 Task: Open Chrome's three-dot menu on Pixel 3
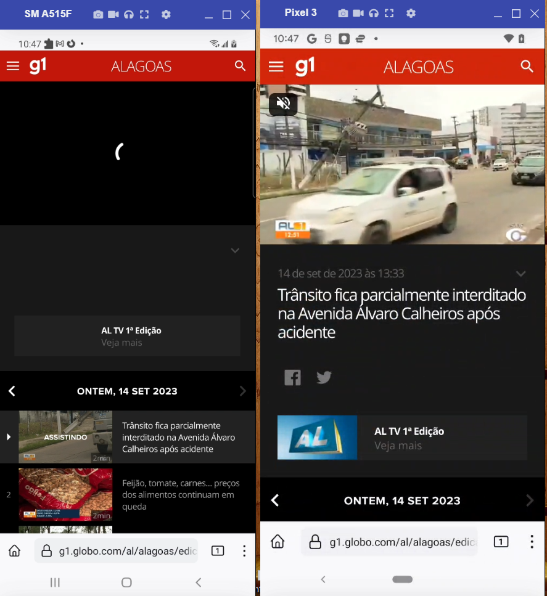pos(532,541)
